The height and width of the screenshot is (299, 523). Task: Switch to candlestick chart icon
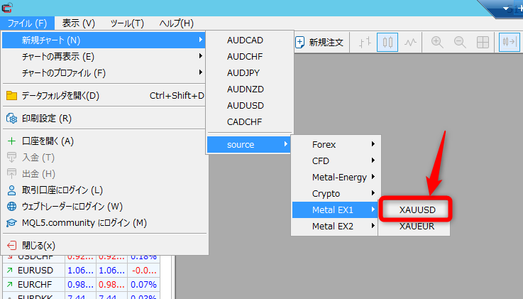coord(387,43)
